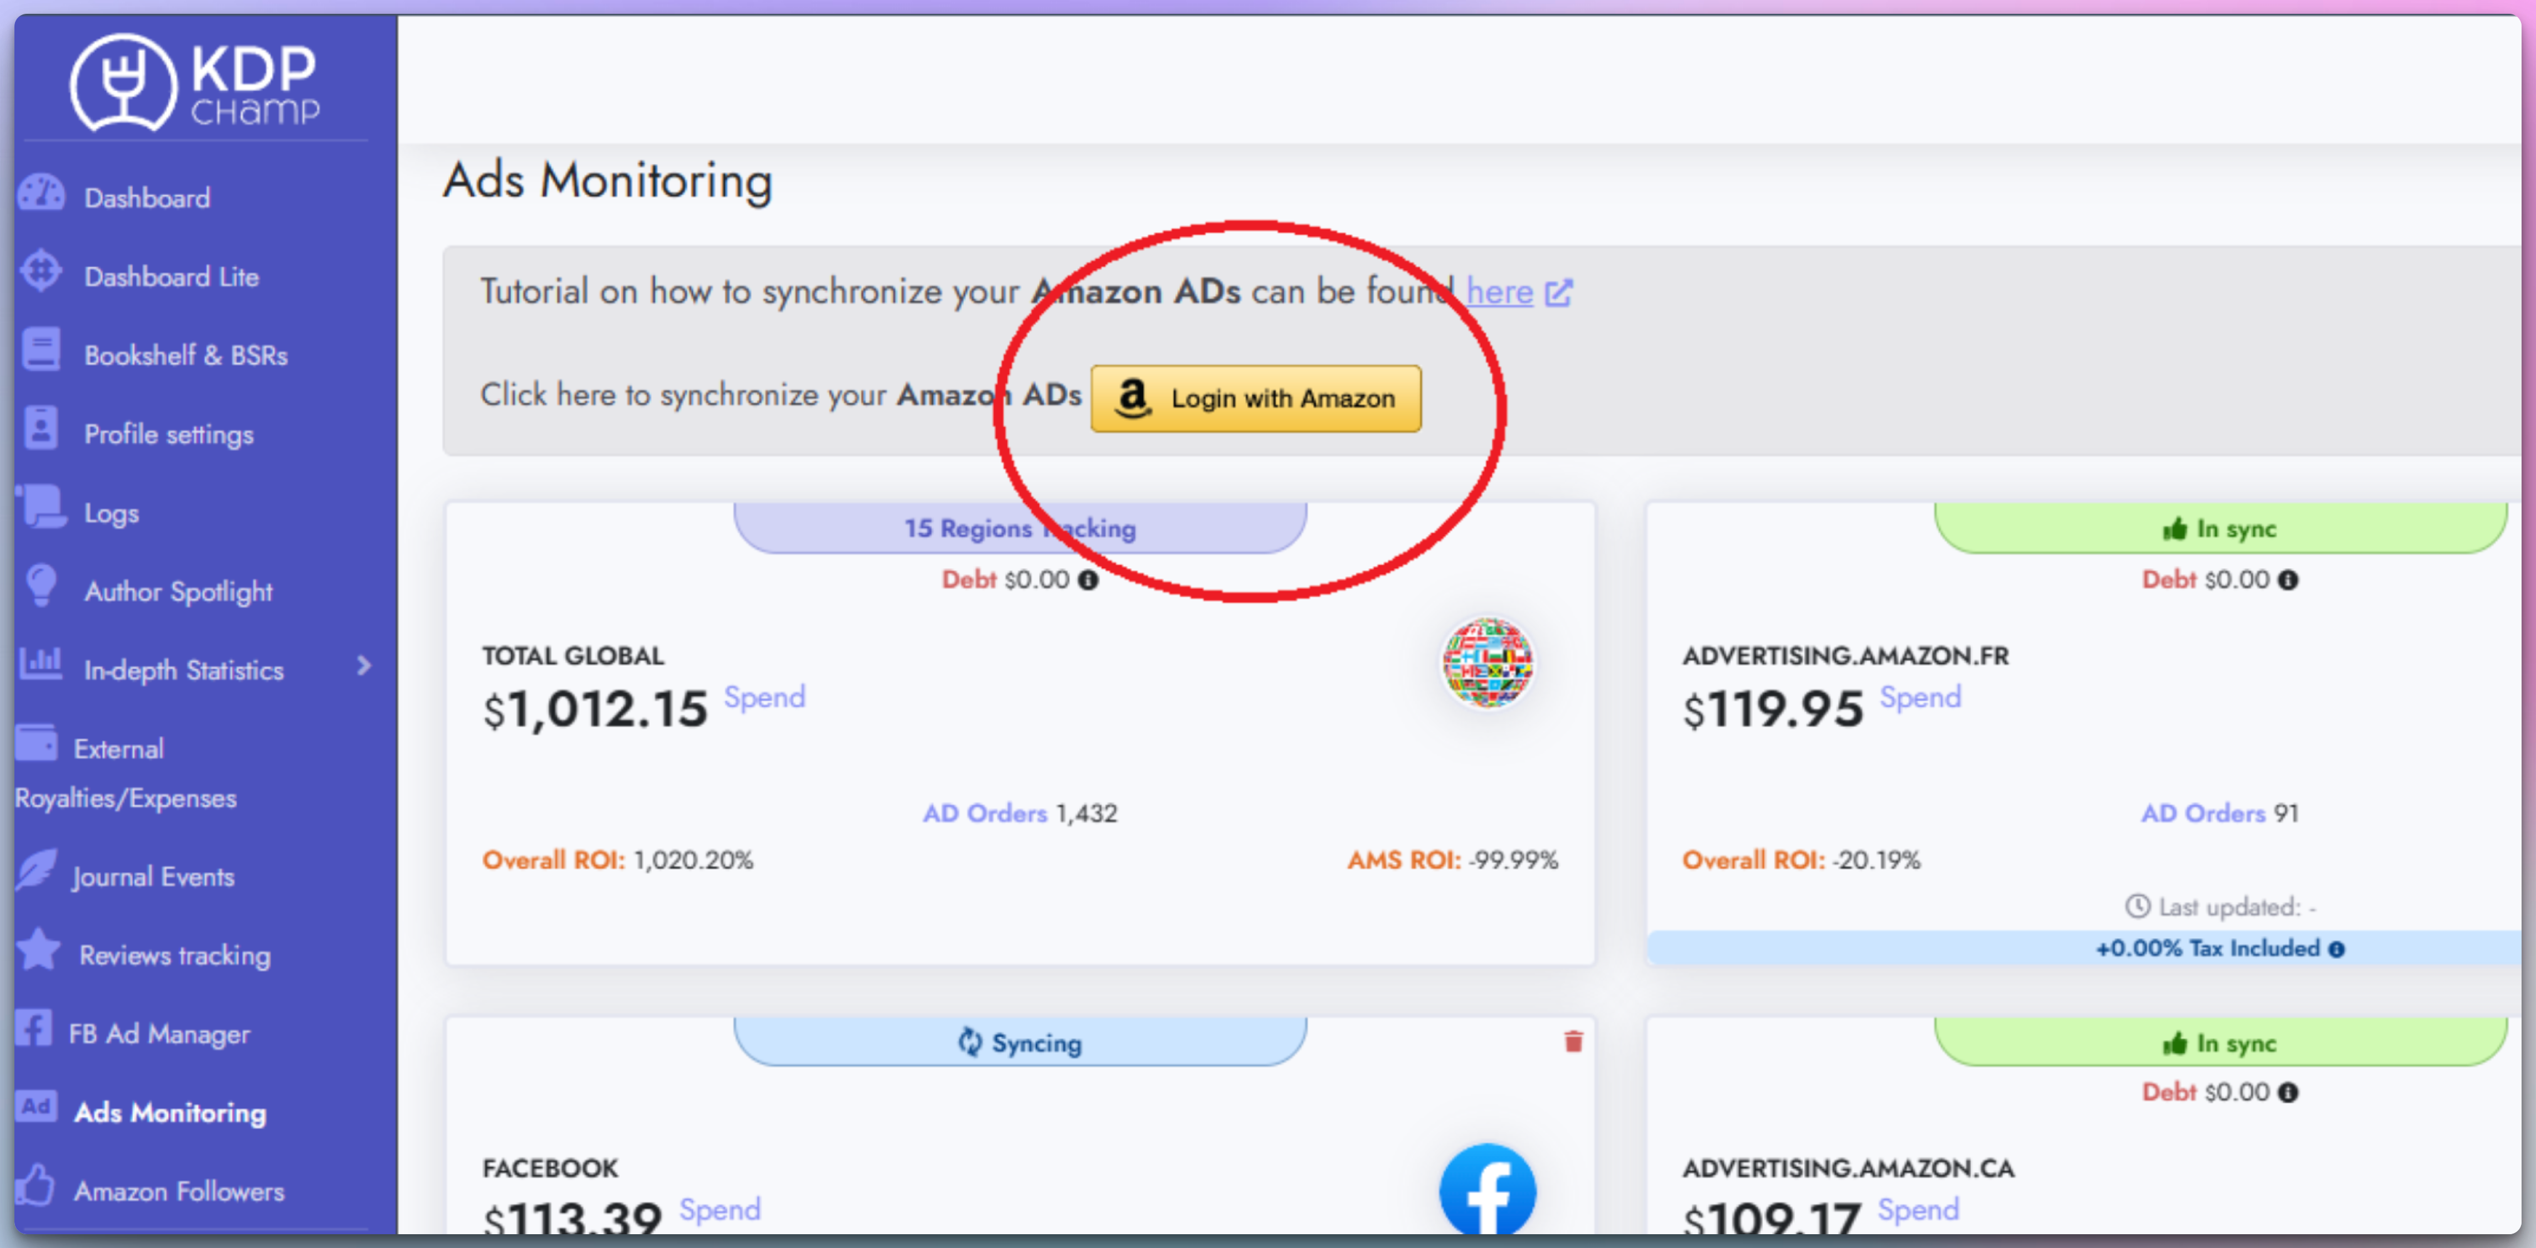Click the Syncing refresh icon
Image resolution: width=2536 pixels, height=1248 pixels.
(x=969, y=1042)
